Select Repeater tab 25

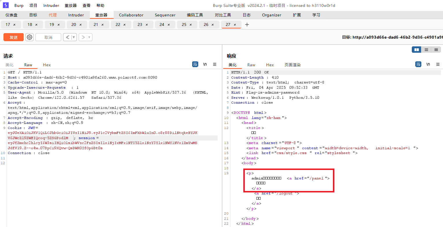(x=184, y=24)
